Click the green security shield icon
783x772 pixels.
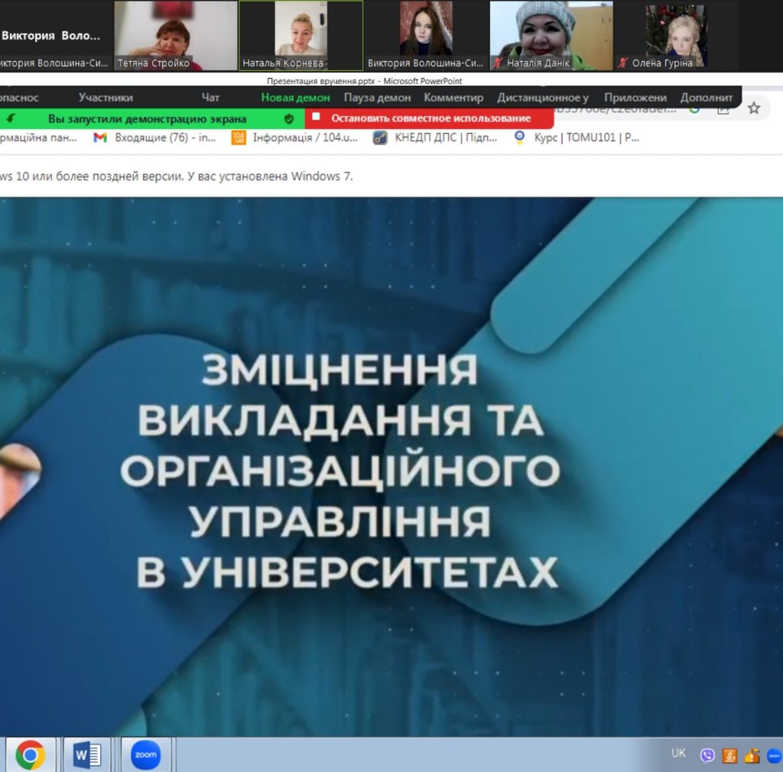click(289, 118)
